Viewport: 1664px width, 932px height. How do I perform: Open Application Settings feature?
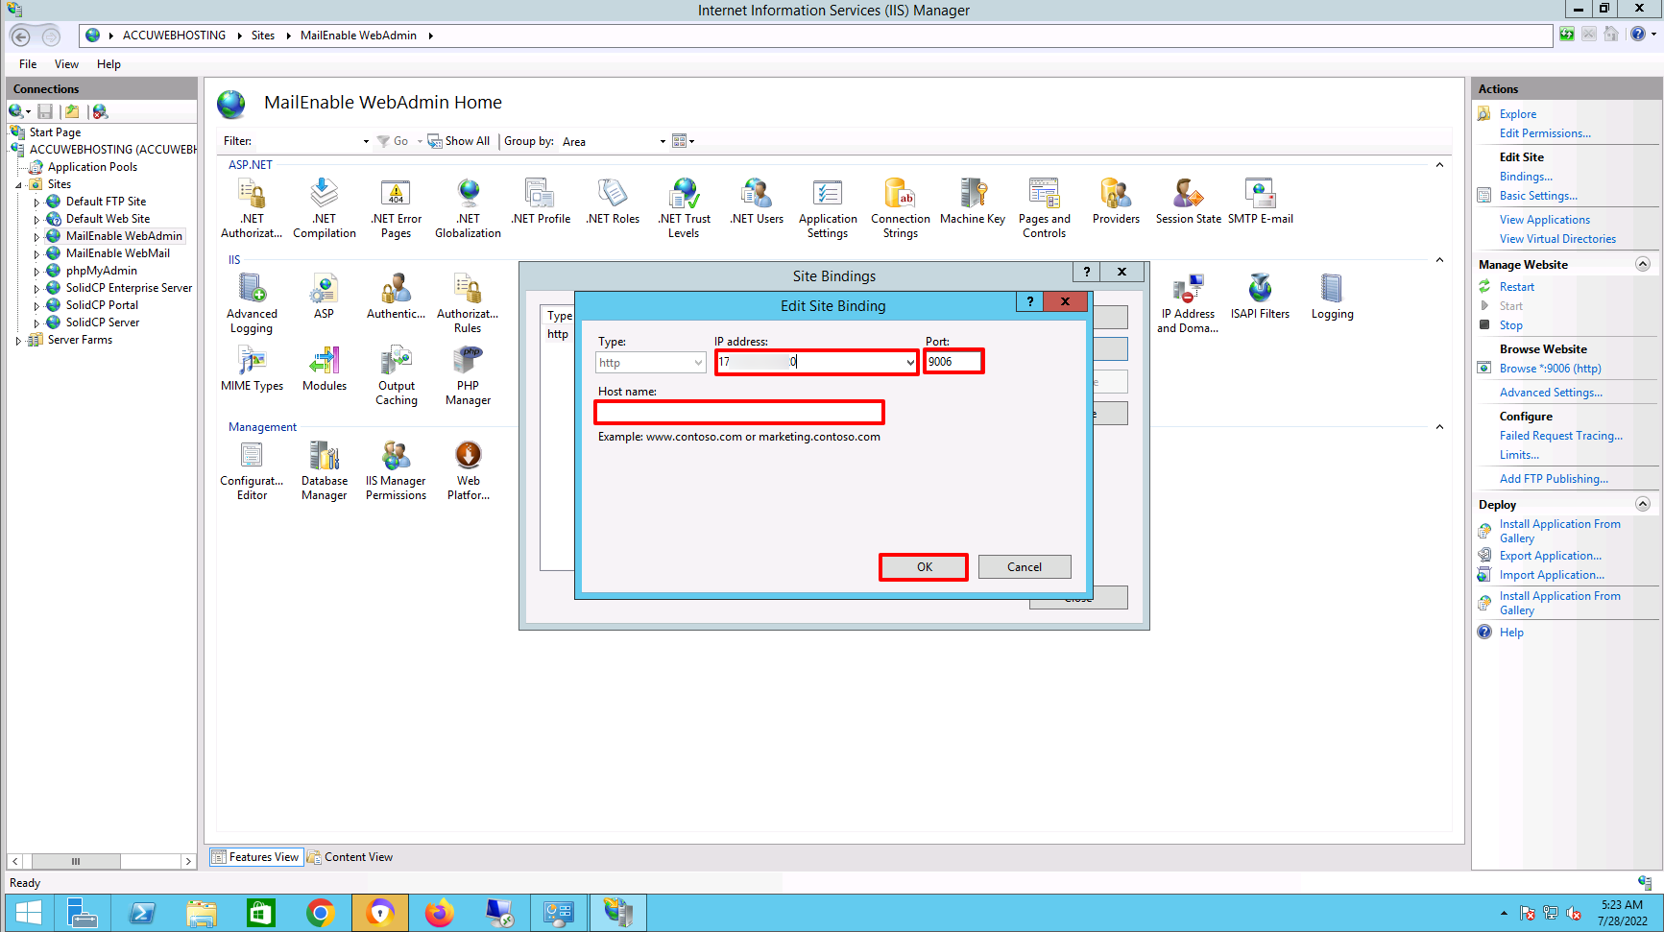point(828,208)
